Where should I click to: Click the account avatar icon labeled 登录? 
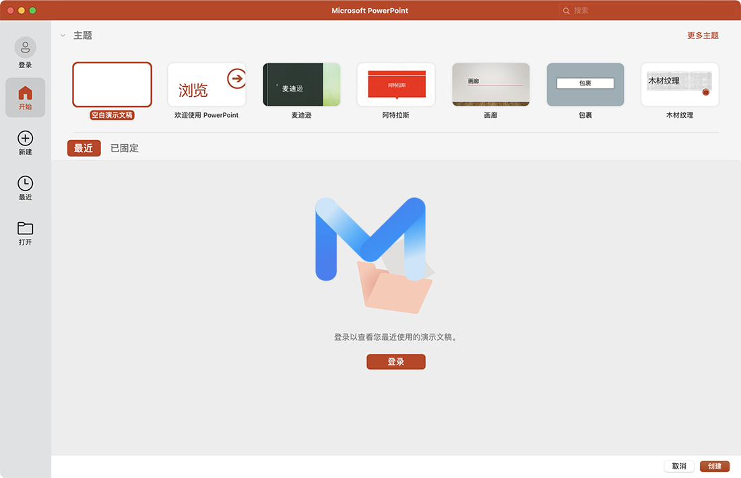pos(25,48)
